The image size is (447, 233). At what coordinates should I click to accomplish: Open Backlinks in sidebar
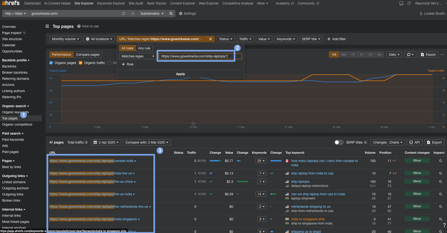click(9, 66)
